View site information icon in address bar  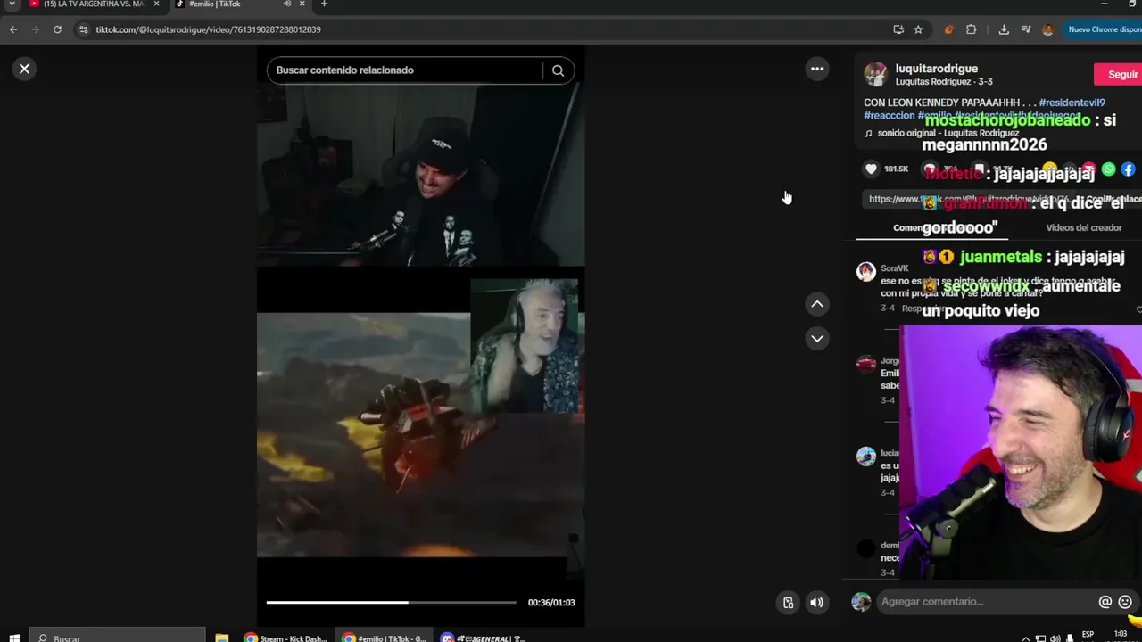[x=84, y=29]
